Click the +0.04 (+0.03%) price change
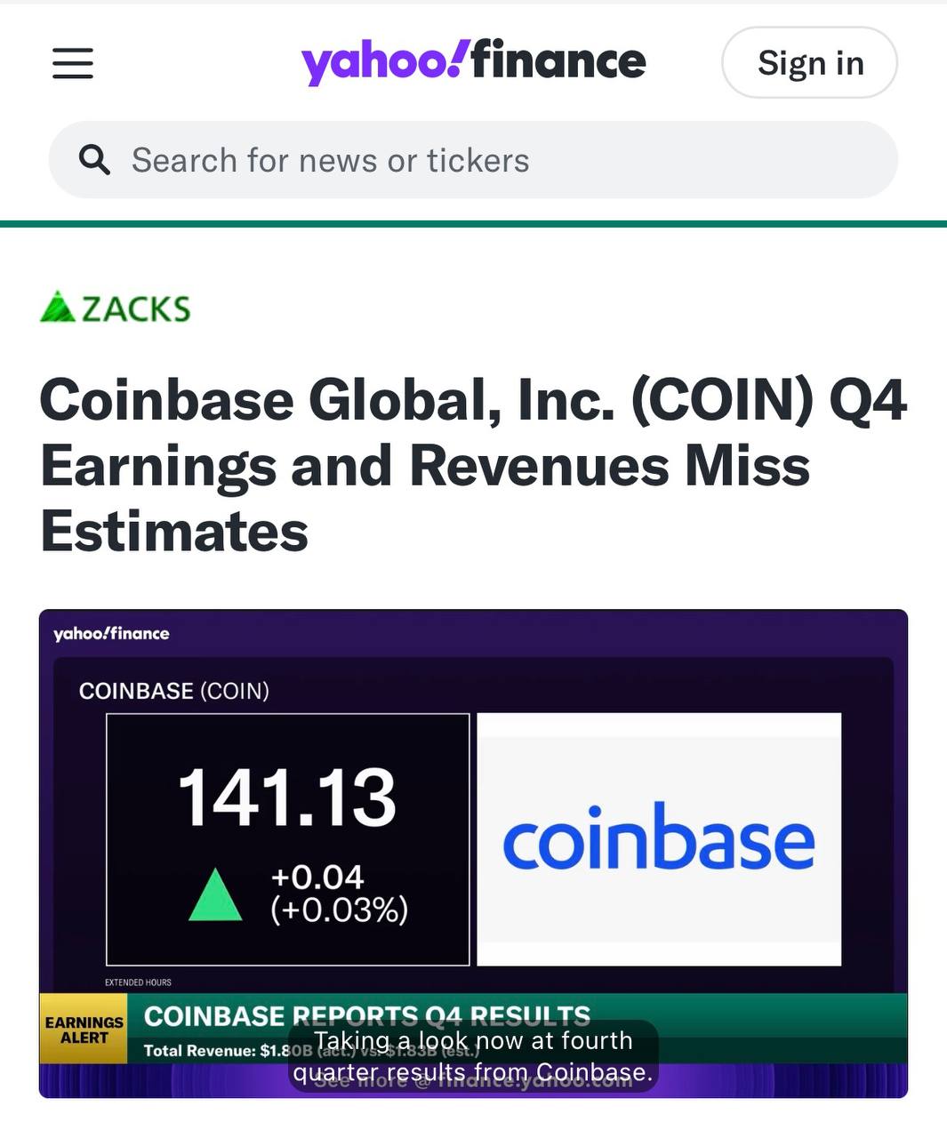 (x=339, y=893)
